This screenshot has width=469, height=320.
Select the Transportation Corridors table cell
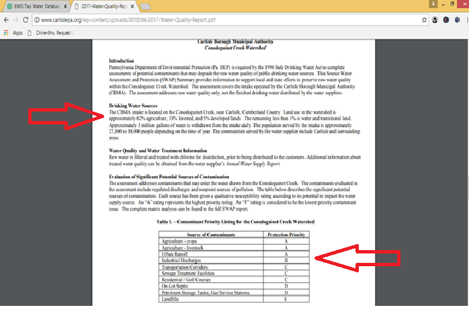211,267
